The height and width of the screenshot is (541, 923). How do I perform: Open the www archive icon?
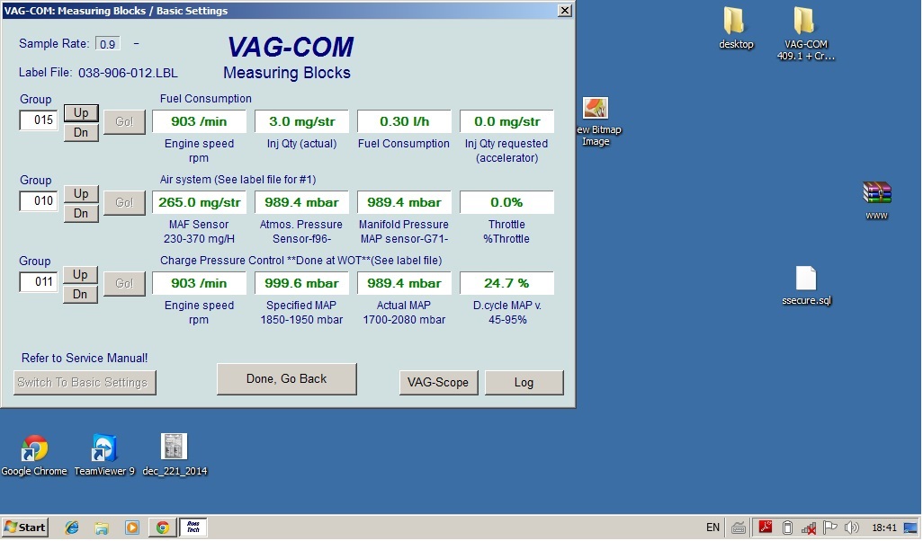[x=876, y=194]
